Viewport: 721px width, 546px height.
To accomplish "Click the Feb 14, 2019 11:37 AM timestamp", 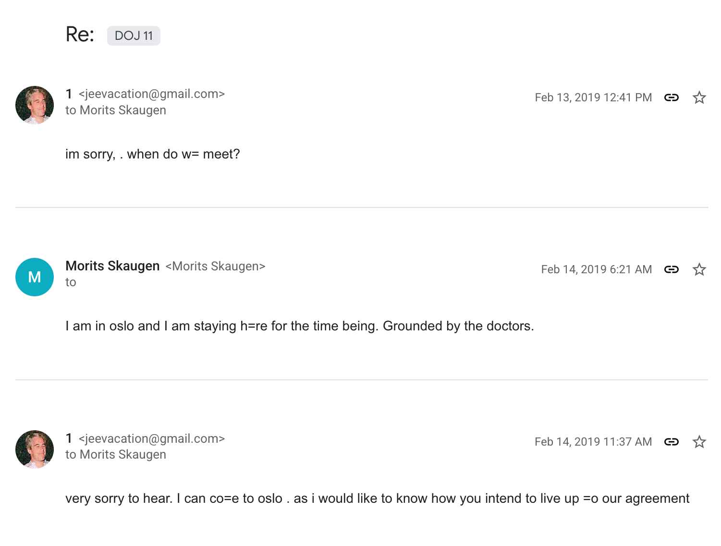I will (593, 442).
